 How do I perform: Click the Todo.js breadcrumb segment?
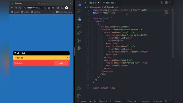pos(109,7)
